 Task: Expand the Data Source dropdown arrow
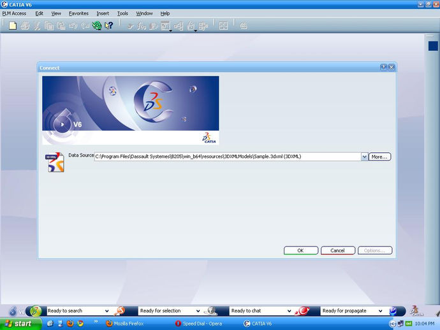coord(364,157)
